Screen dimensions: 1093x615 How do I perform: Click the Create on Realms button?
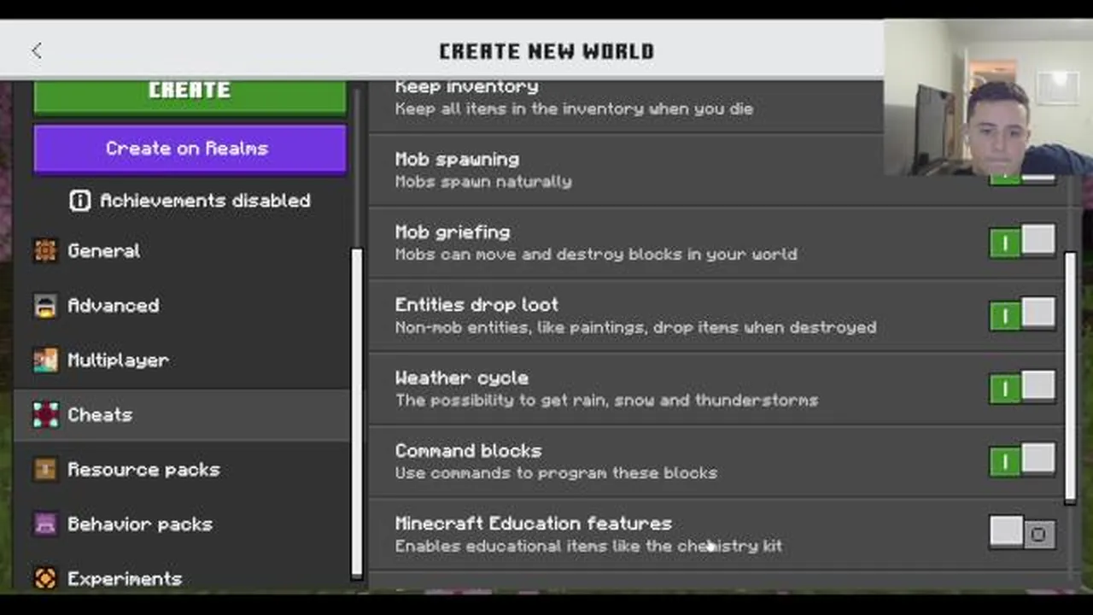[190, 149]
